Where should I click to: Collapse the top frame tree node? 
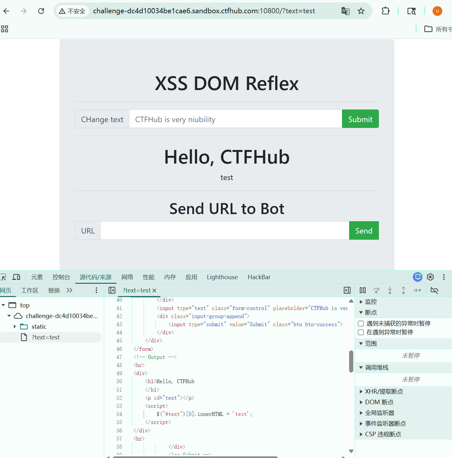pyautogui.click(x=3, y=305)
